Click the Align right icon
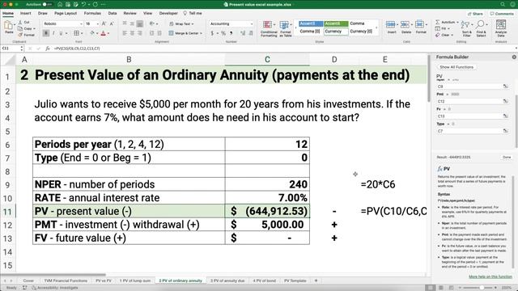 (140, 33)
